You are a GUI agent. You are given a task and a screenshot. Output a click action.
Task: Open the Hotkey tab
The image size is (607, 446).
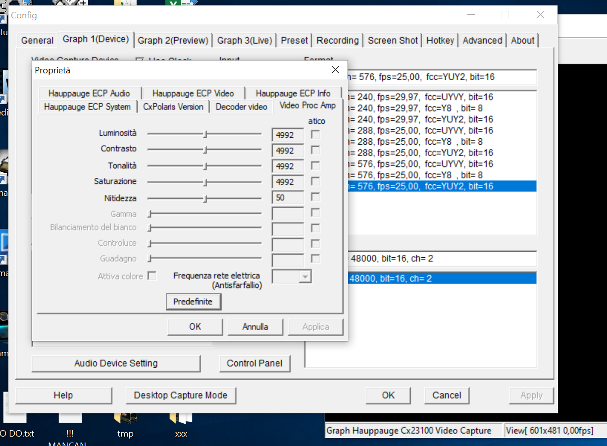coord(440,41)
